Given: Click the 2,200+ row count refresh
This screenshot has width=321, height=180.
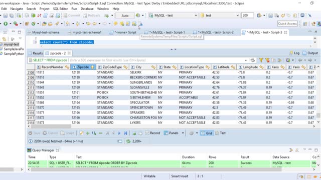Looking at the screenshot, I should (x=134, y=141).
